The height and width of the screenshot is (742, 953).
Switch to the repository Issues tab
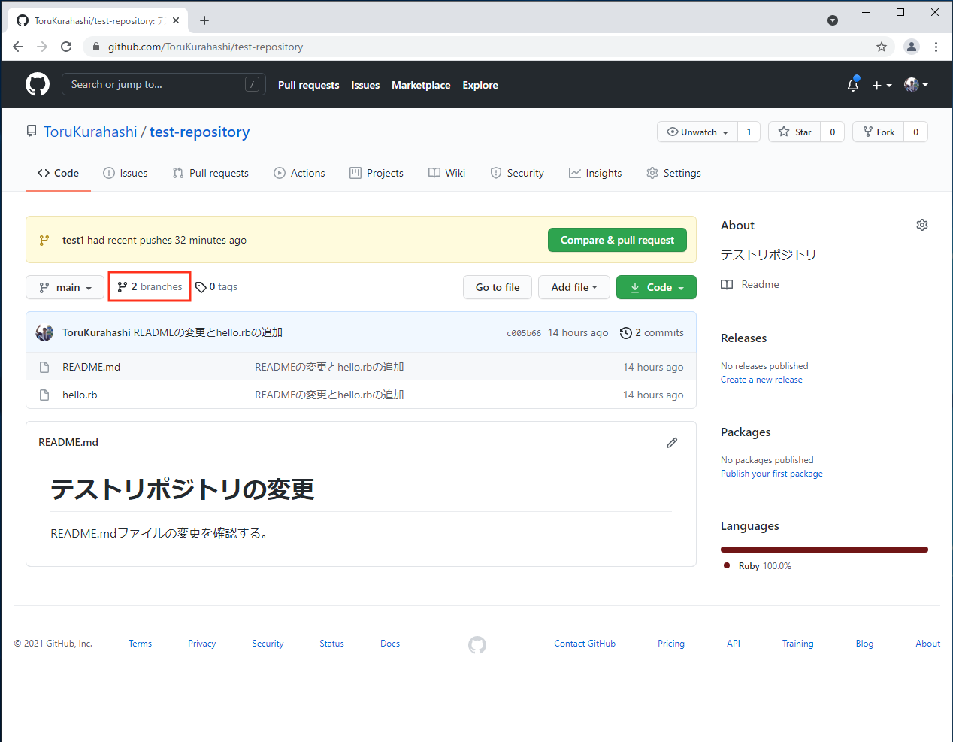point(126,173)
